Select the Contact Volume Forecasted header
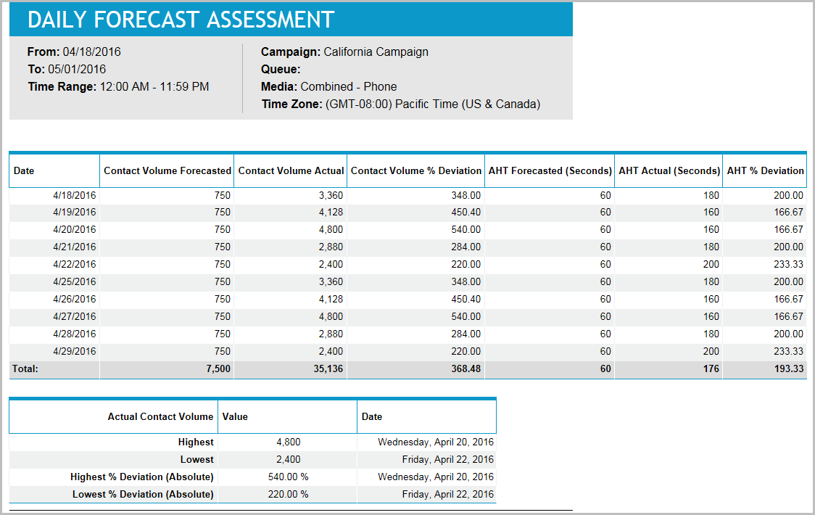The width and height of the screenshot is (815, 515). click(x=167, y=170)
